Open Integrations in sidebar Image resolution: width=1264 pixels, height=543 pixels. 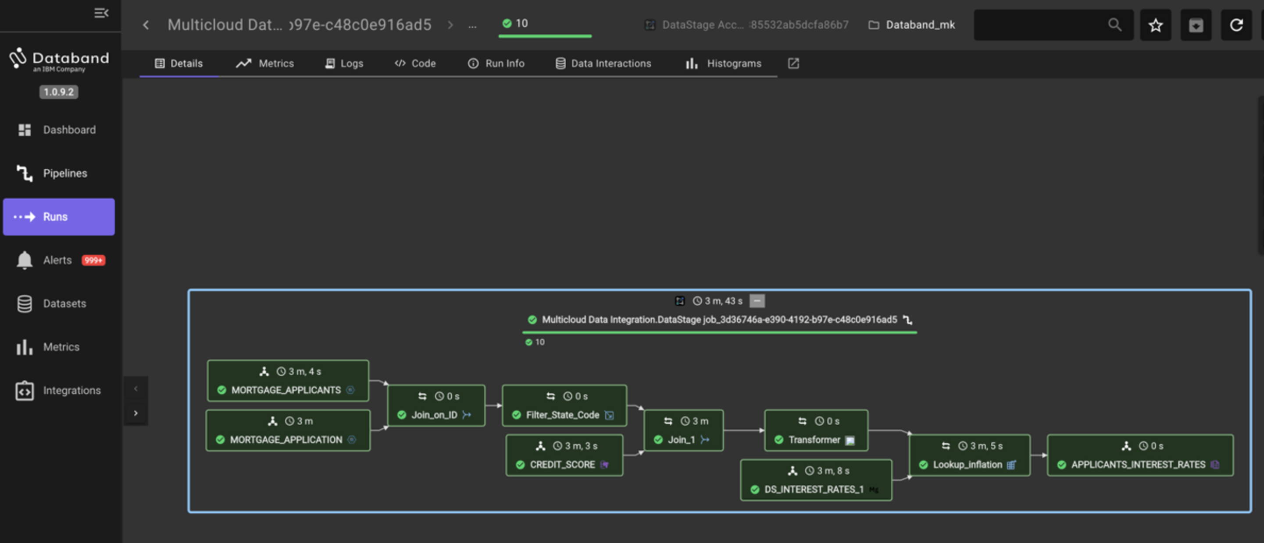click(x=59, y=391)
